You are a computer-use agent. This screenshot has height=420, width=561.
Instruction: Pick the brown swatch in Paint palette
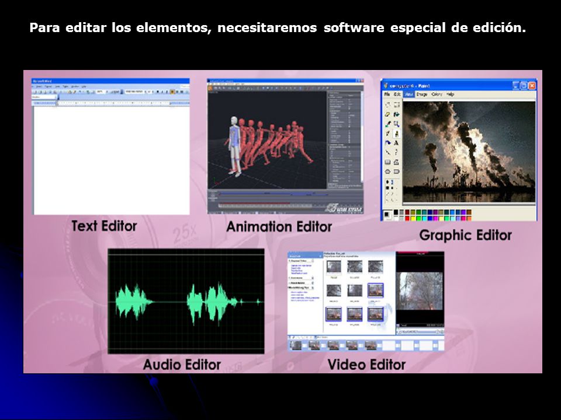coord(469,212)
